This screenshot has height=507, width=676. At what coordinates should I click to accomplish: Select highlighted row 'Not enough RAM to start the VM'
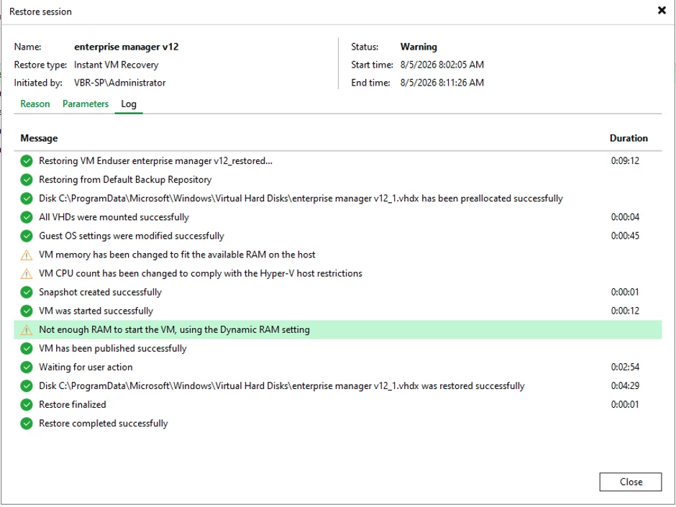(x=338, y=330)
